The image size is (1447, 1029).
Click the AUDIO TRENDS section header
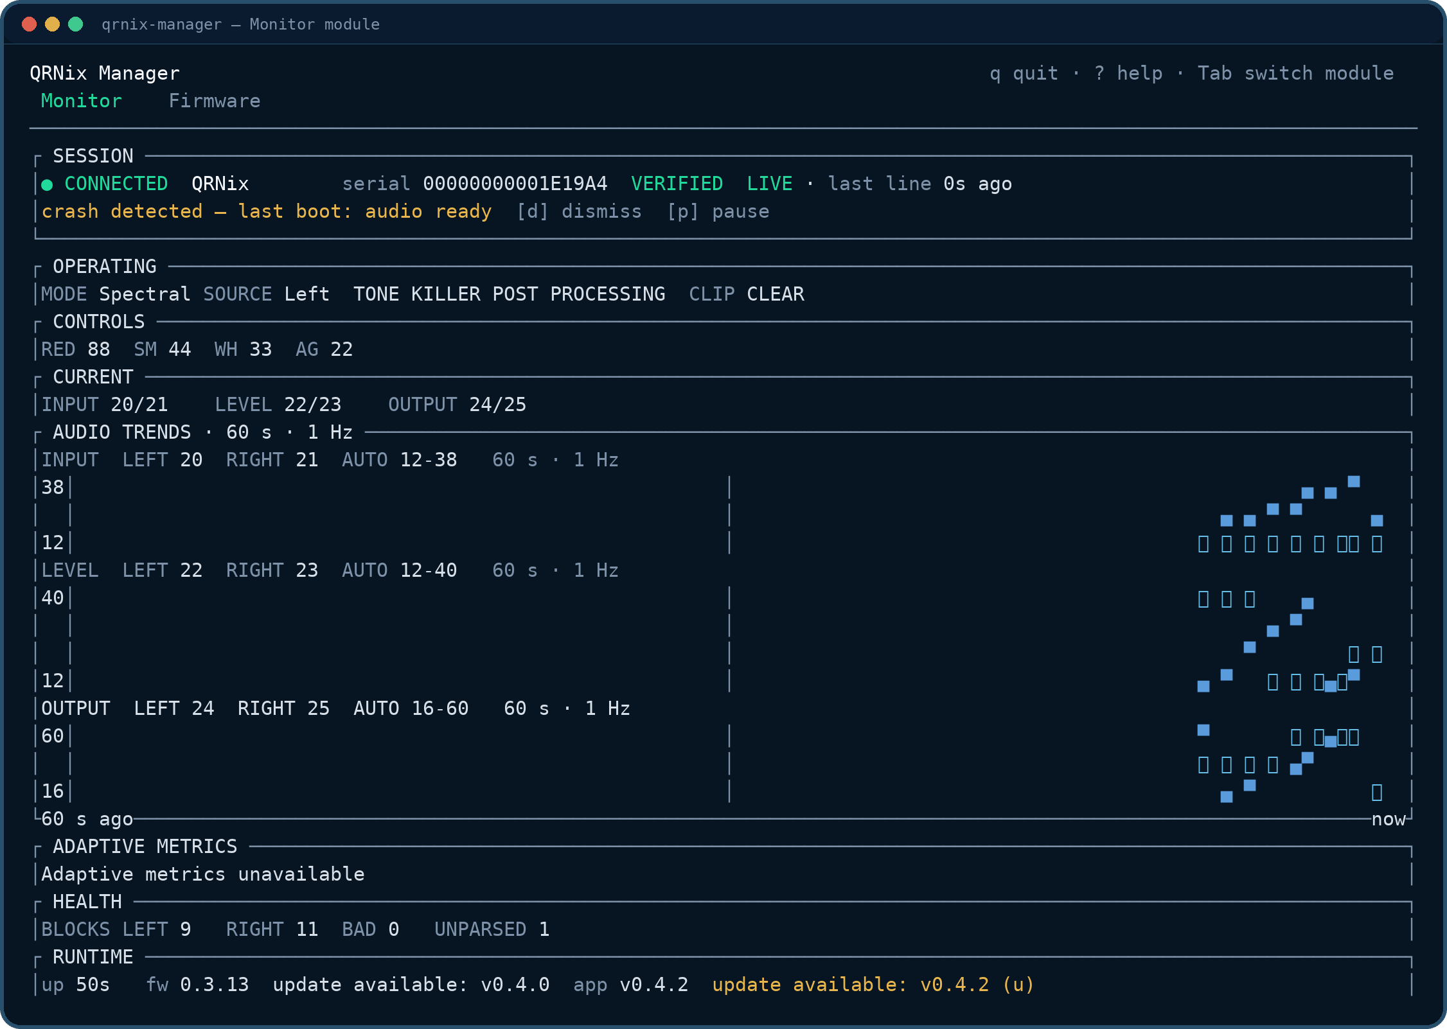coord(203,432)
